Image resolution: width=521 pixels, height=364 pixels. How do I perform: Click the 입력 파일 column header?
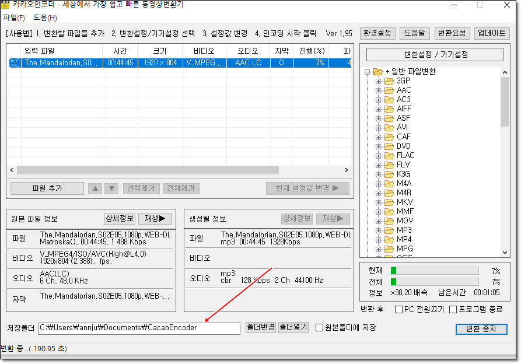(x=62, y=51)
